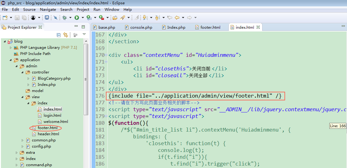Click the Back navigation arrow
This screenshot has width=347, height=168.
coord(177,18)
